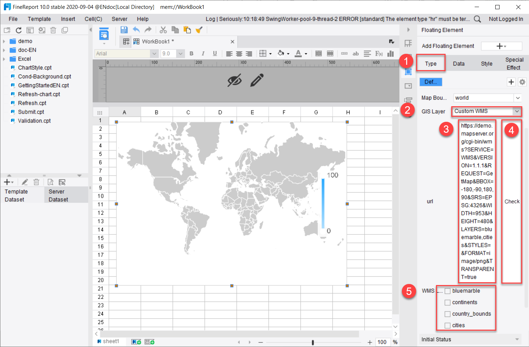Click the chart insert icon on toolbar
Image resolution: width=529 pixels, height=347 pixels.
tap(391, 53)
